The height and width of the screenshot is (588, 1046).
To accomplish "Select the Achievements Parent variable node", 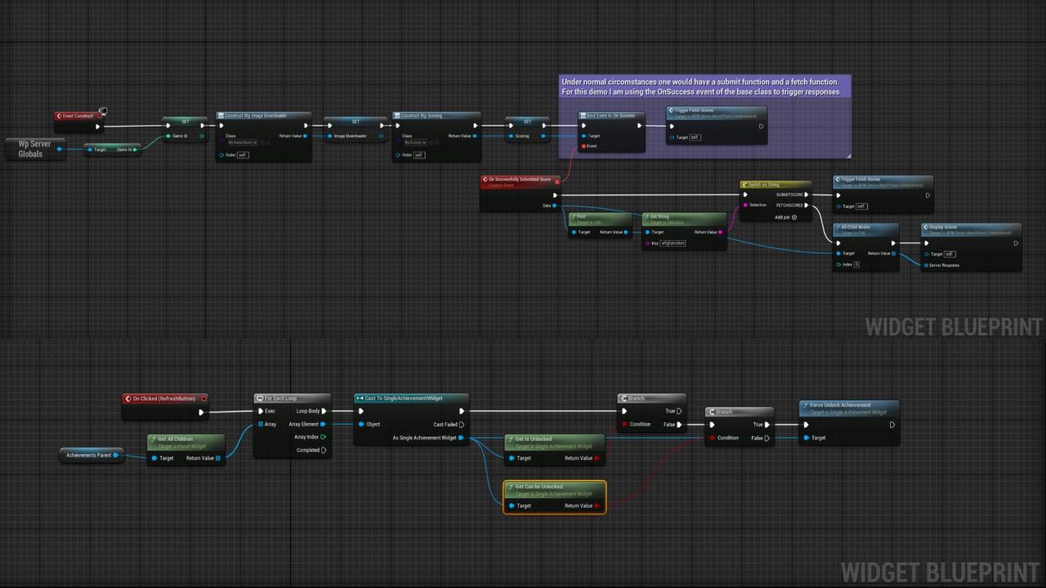I will pos(91,455).
